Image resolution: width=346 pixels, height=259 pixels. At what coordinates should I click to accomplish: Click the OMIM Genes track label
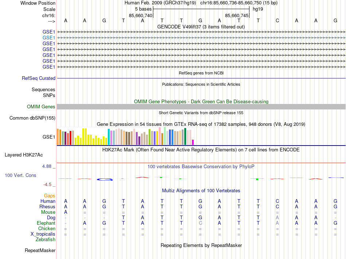(41, 107)
